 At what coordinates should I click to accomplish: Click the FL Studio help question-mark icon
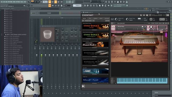115,2
